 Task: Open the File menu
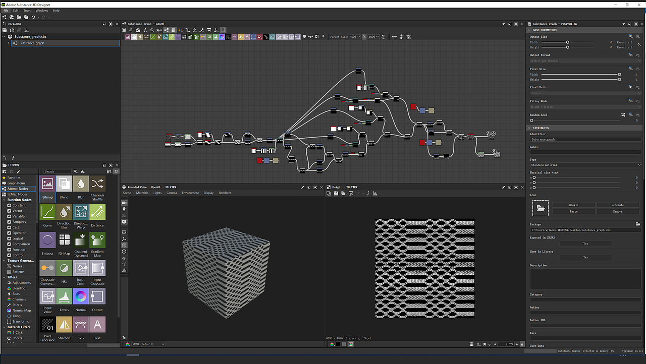coord(6,10)
